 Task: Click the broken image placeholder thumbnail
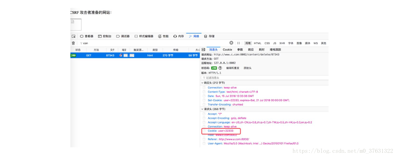[x=76, y=25]
